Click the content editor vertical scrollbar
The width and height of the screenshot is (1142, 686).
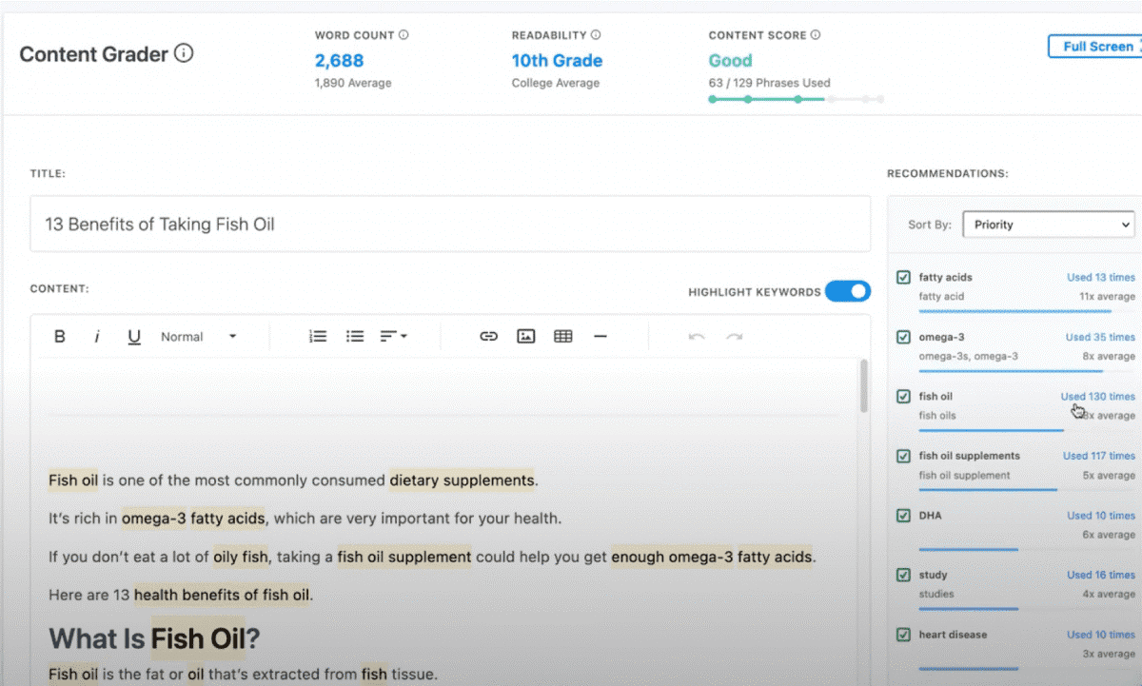[x=864, y=385]
